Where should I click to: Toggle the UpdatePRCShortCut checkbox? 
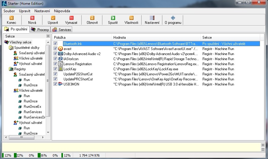pos(55,79)
